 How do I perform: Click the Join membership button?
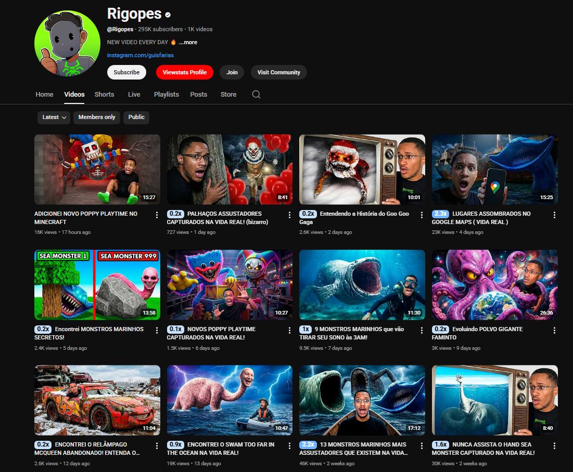point(232,72)
